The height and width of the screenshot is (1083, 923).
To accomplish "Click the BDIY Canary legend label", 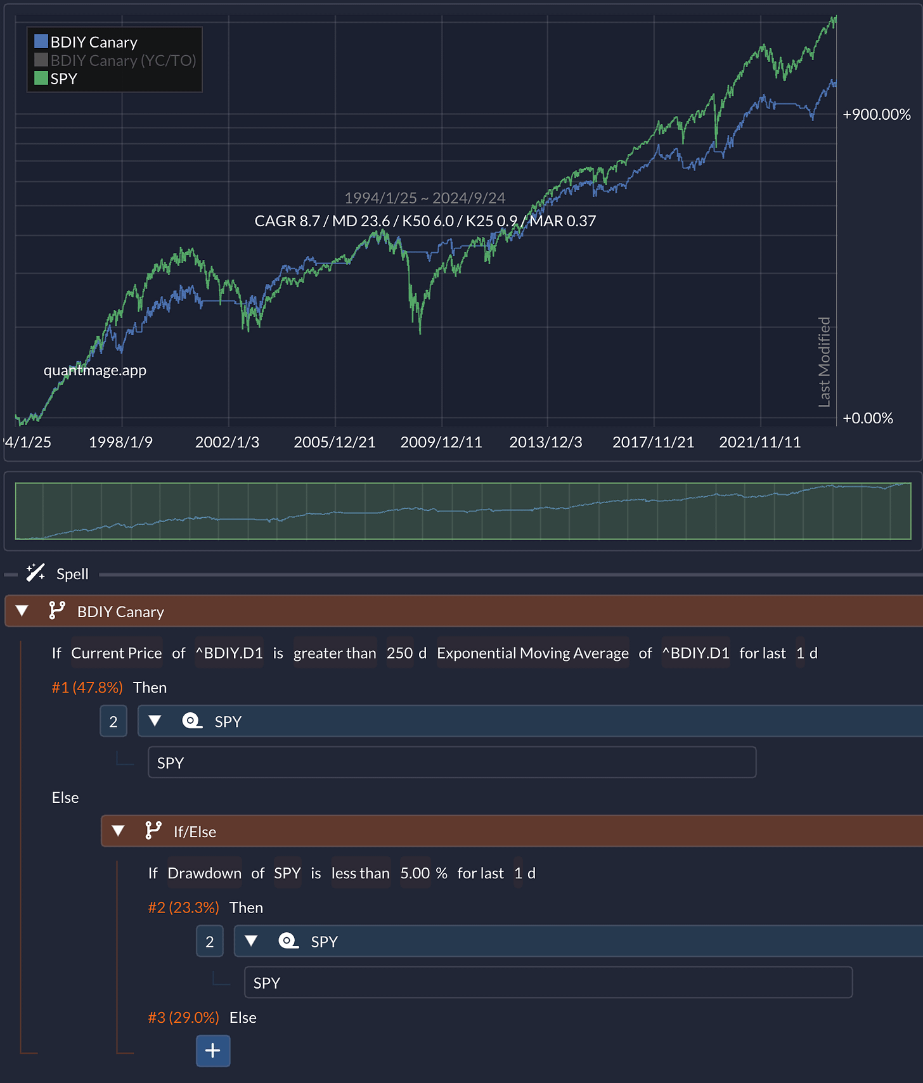I will [94, 42].
